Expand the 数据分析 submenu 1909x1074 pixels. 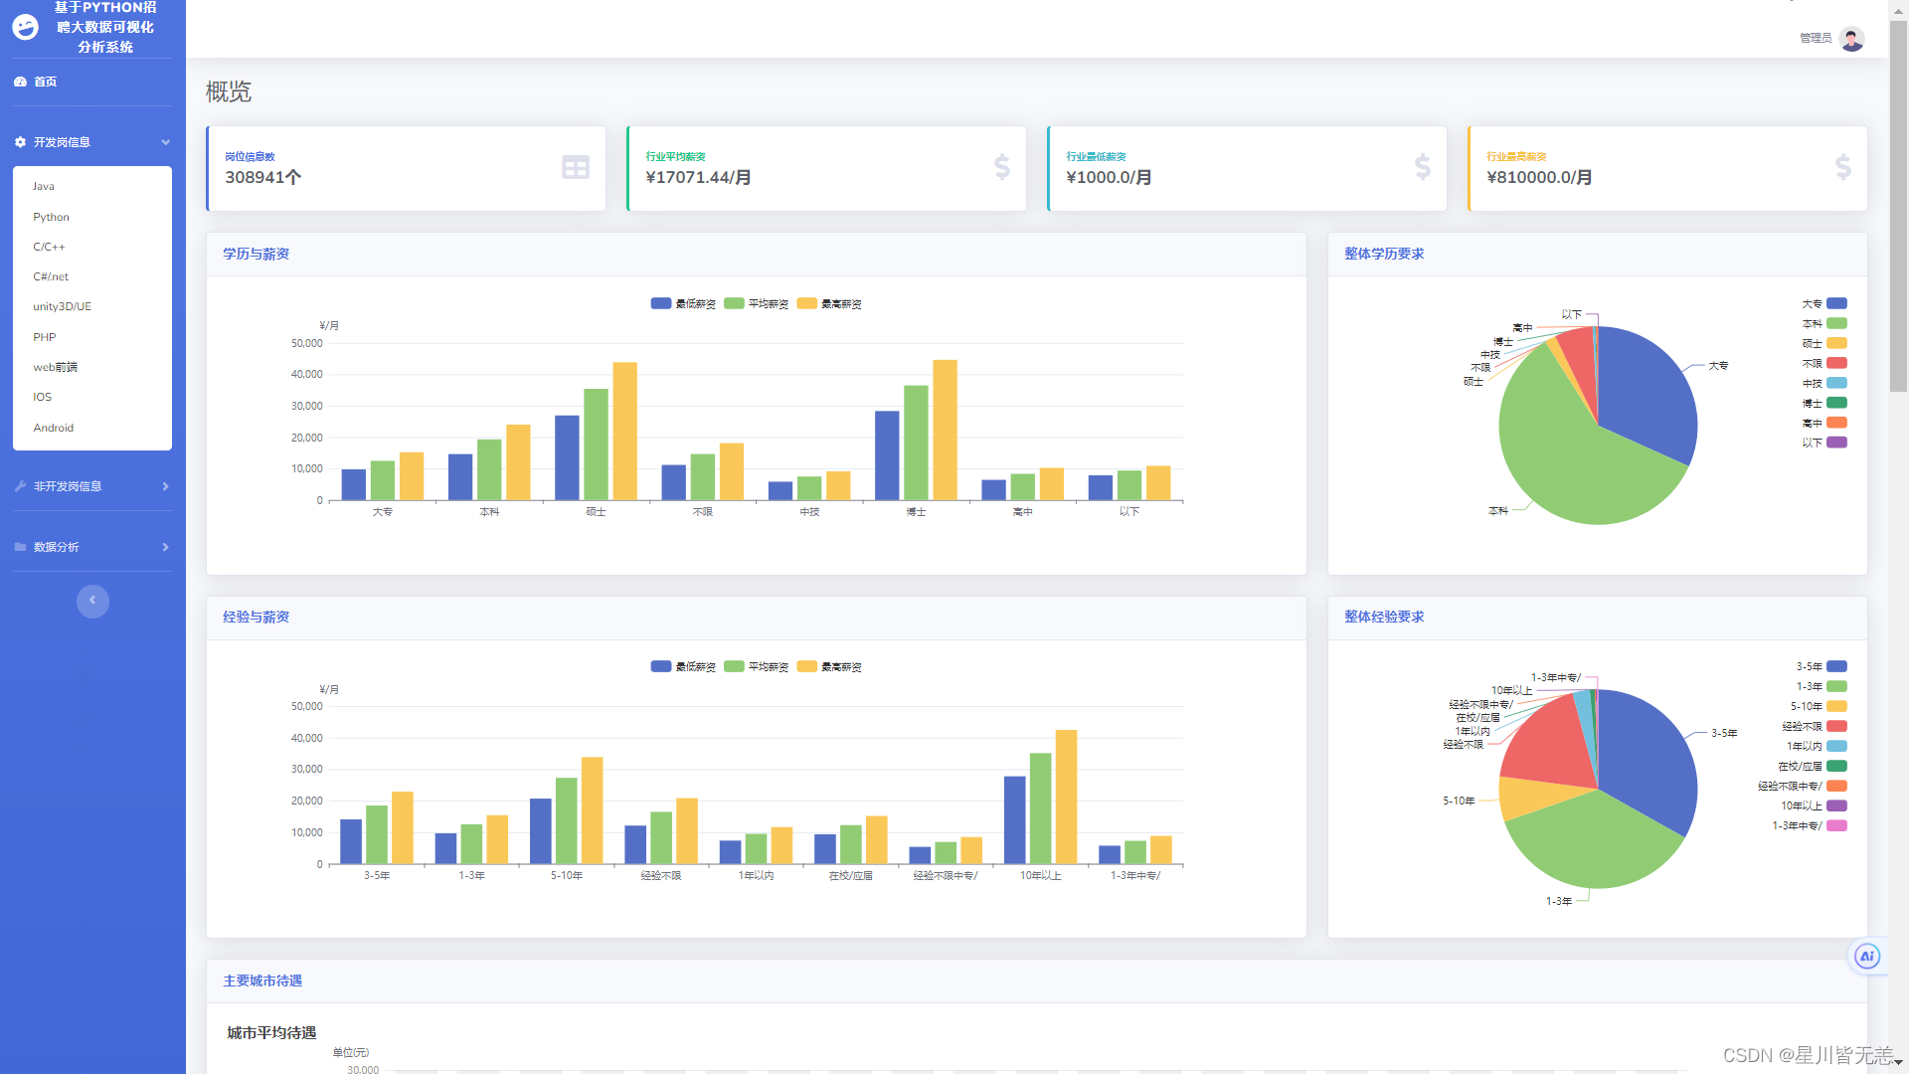click(x=165, y=547)
